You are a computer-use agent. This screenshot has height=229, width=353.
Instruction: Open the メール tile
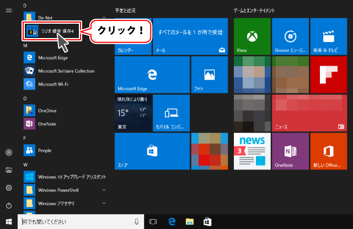[x=190, y=36]
